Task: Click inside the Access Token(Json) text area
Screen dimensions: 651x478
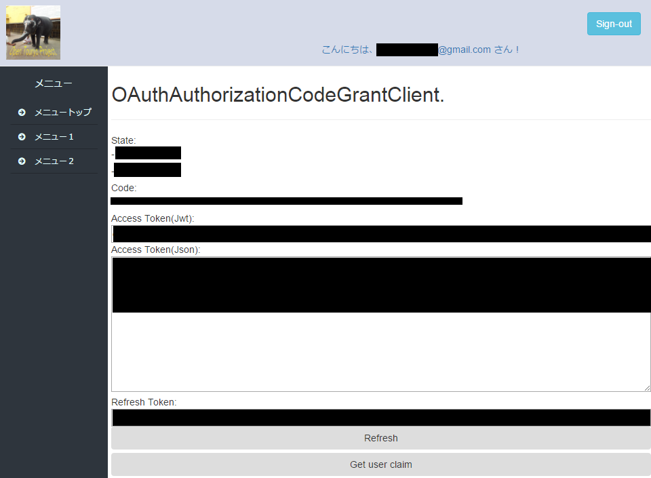Action: point(380,322)
